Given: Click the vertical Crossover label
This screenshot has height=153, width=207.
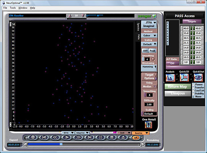Looking at the screenshot, I should click(168, 33).
